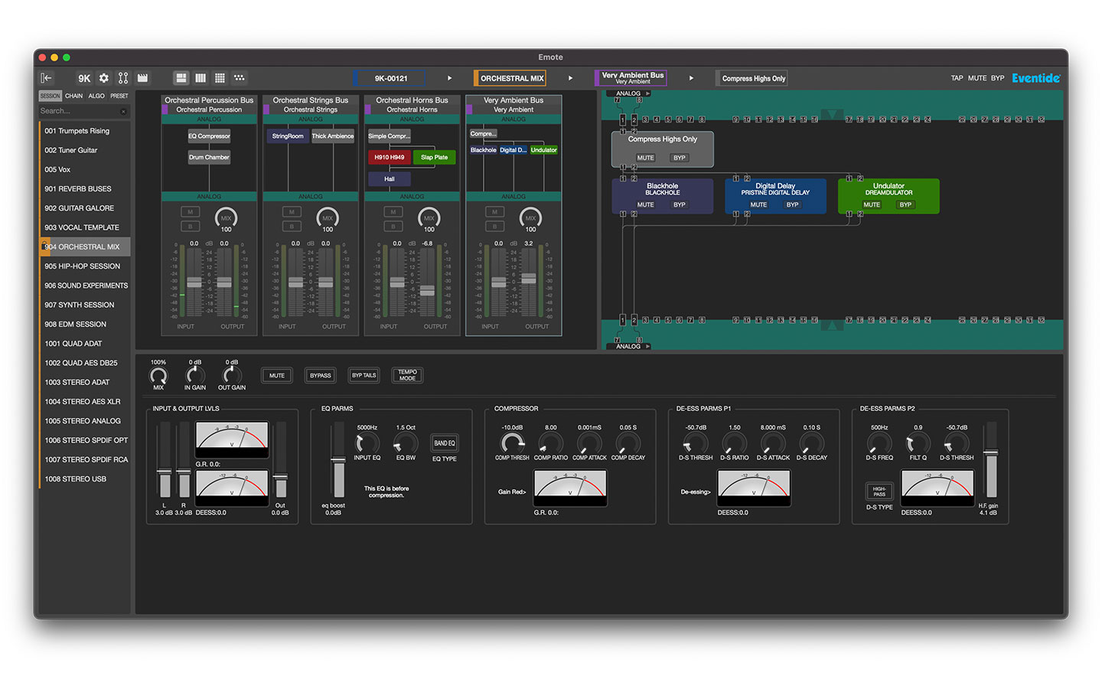
Task: Click the Hall block in Horns Bus
Action: 390,178
